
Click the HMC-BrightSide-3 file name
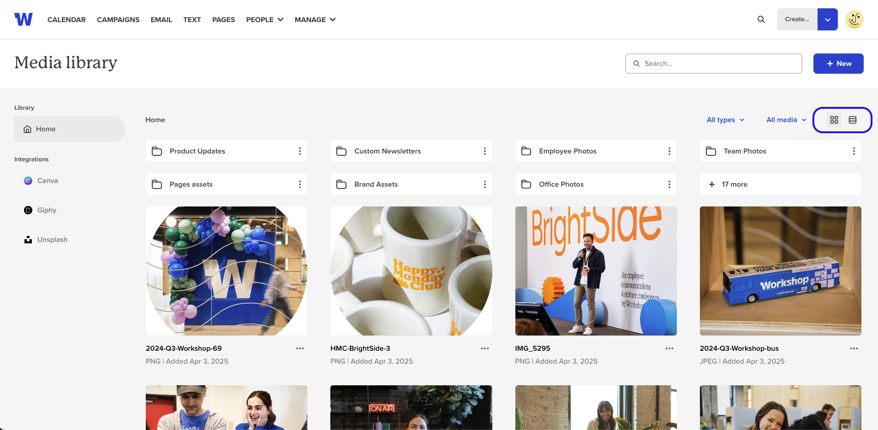[x=360, y=348]
